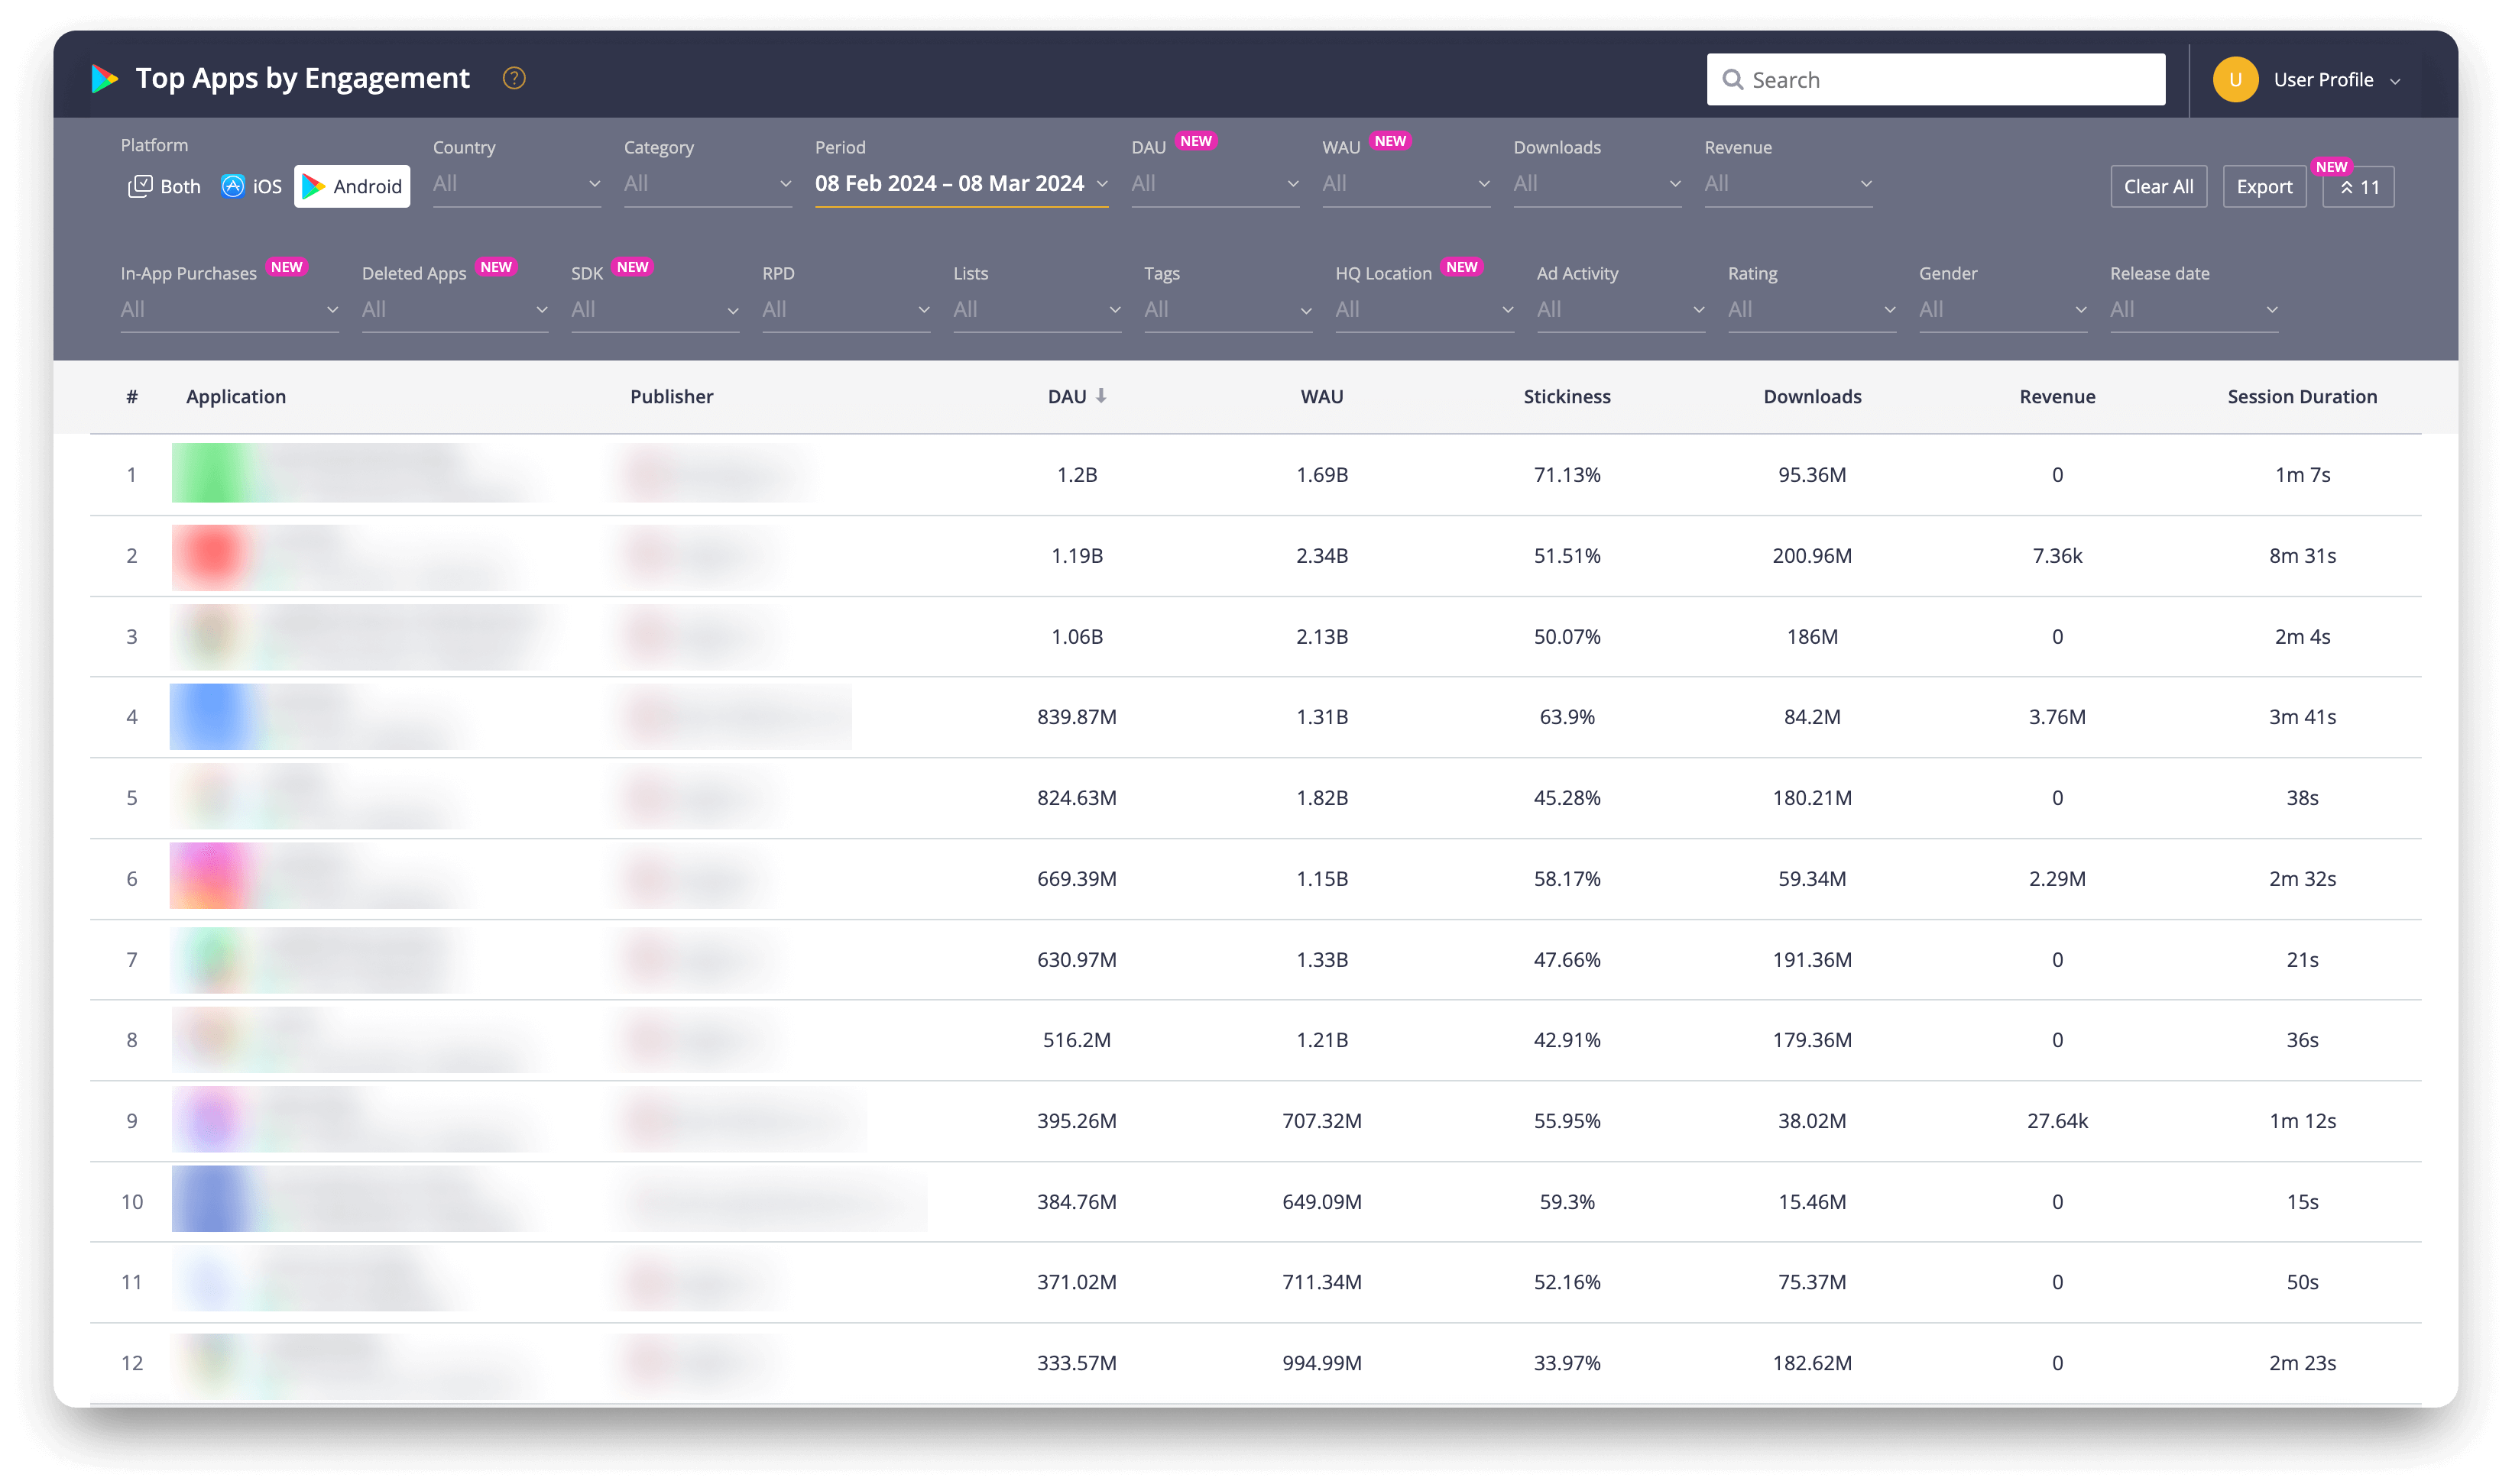The image size is (2512, 1484).
Task: Click the Export button
Action: click(x=2264, y=186)
